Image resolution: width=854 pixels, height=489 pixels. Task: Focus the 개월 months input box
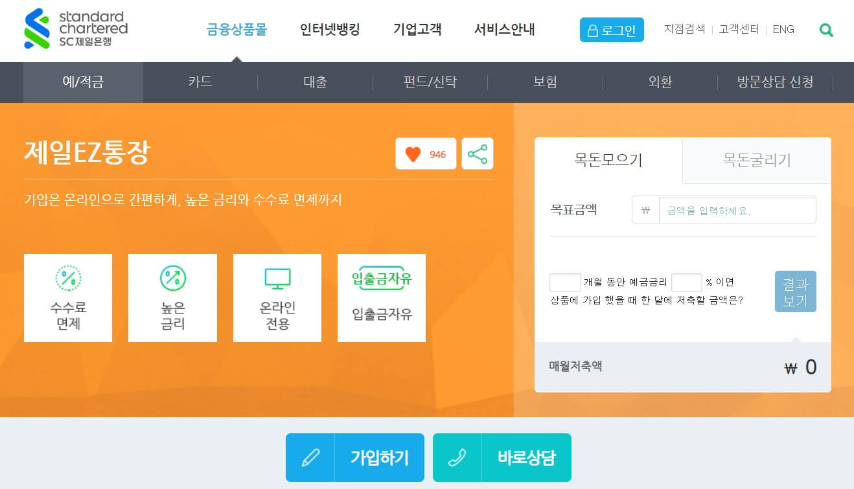[565, 282]
